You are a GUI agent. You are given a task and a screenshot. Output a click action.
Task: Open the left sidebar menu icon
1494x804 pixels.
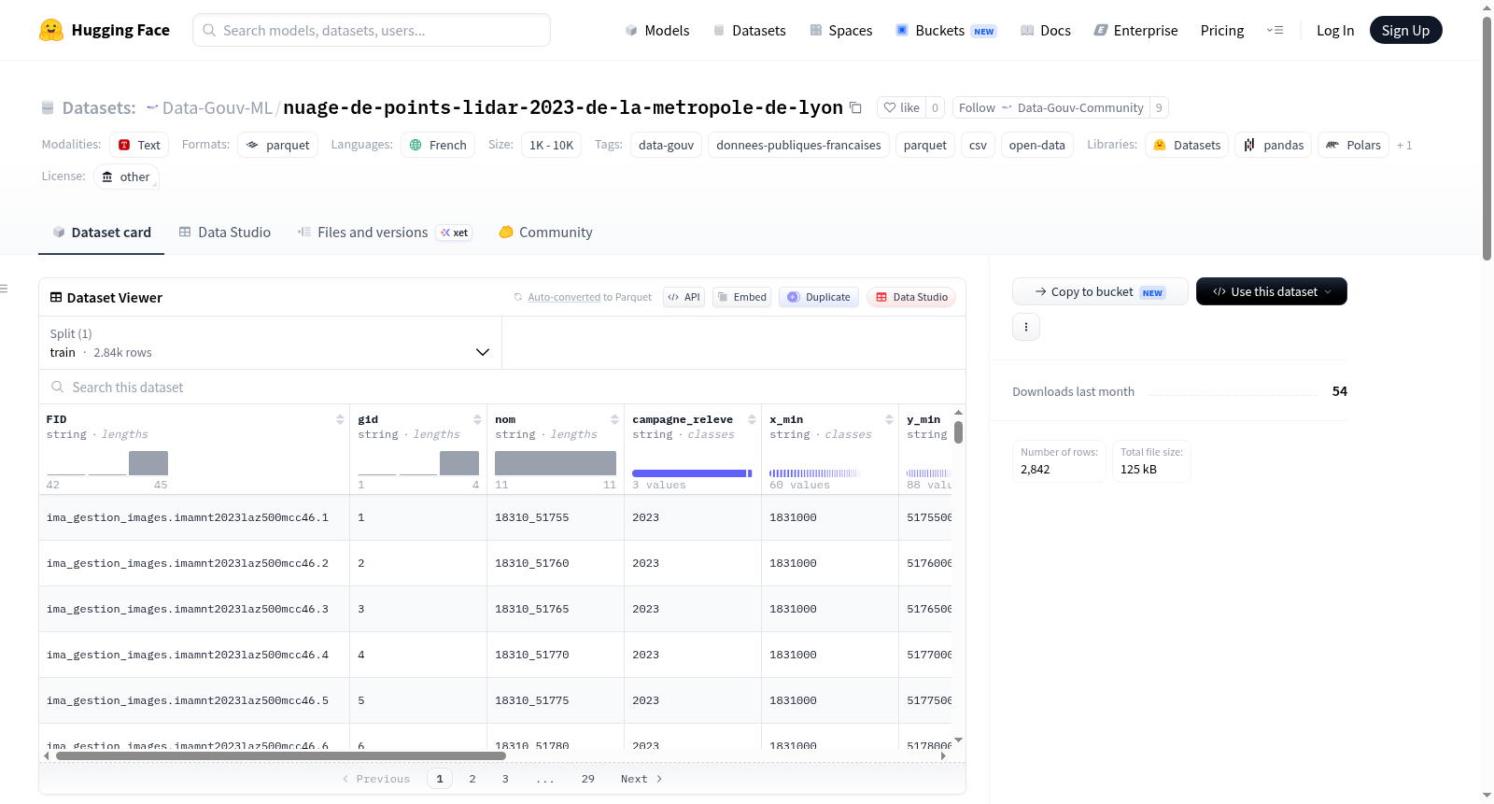pos(5,289)
